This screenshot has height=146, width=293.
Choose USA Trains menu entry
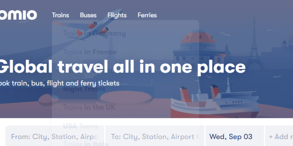click(80, 126)
